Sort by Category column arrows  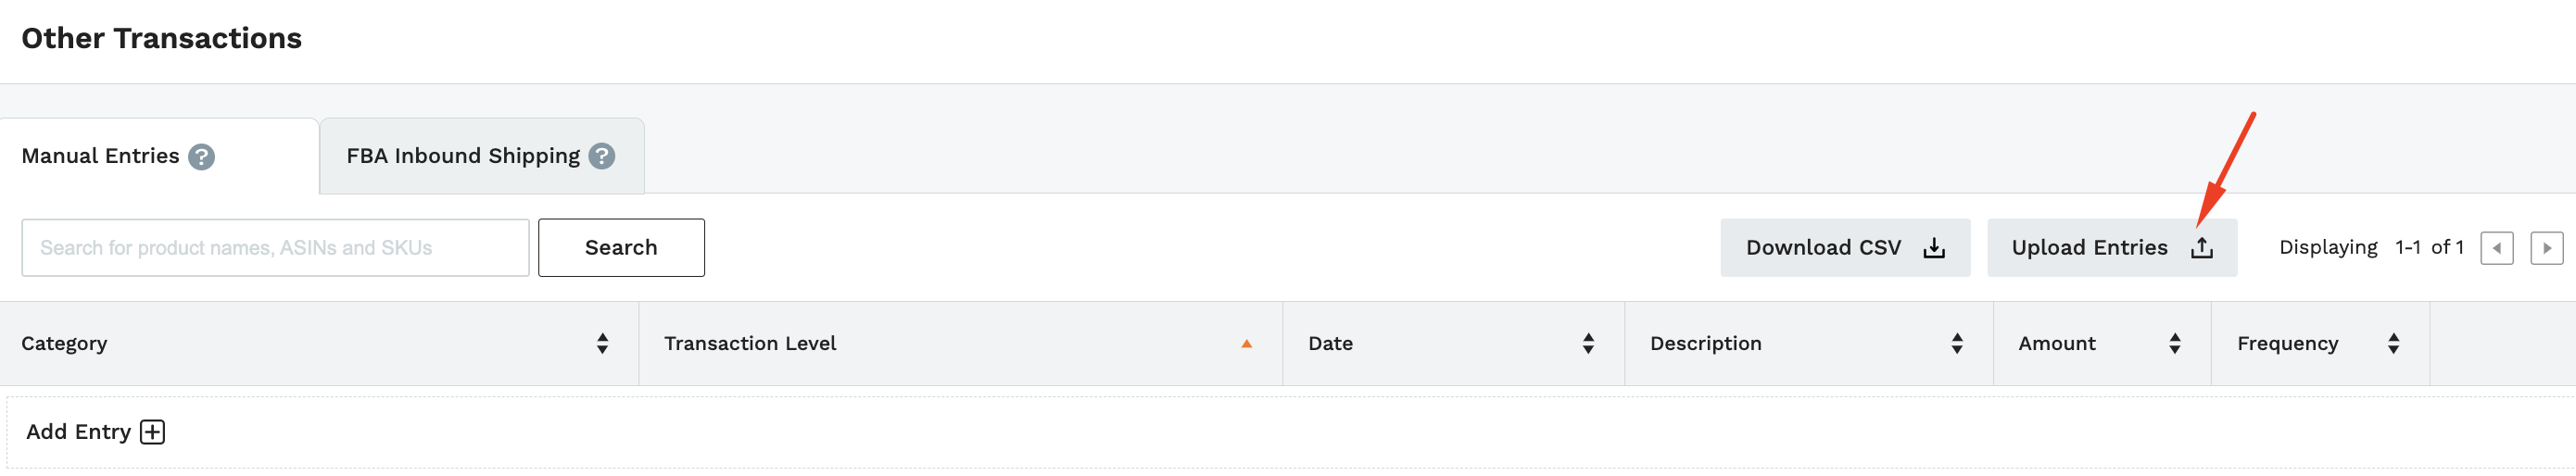602,344
